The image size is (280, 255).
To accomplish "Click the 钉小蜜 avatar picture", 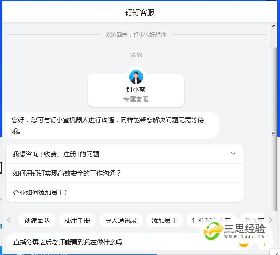I will click(136, 77).
